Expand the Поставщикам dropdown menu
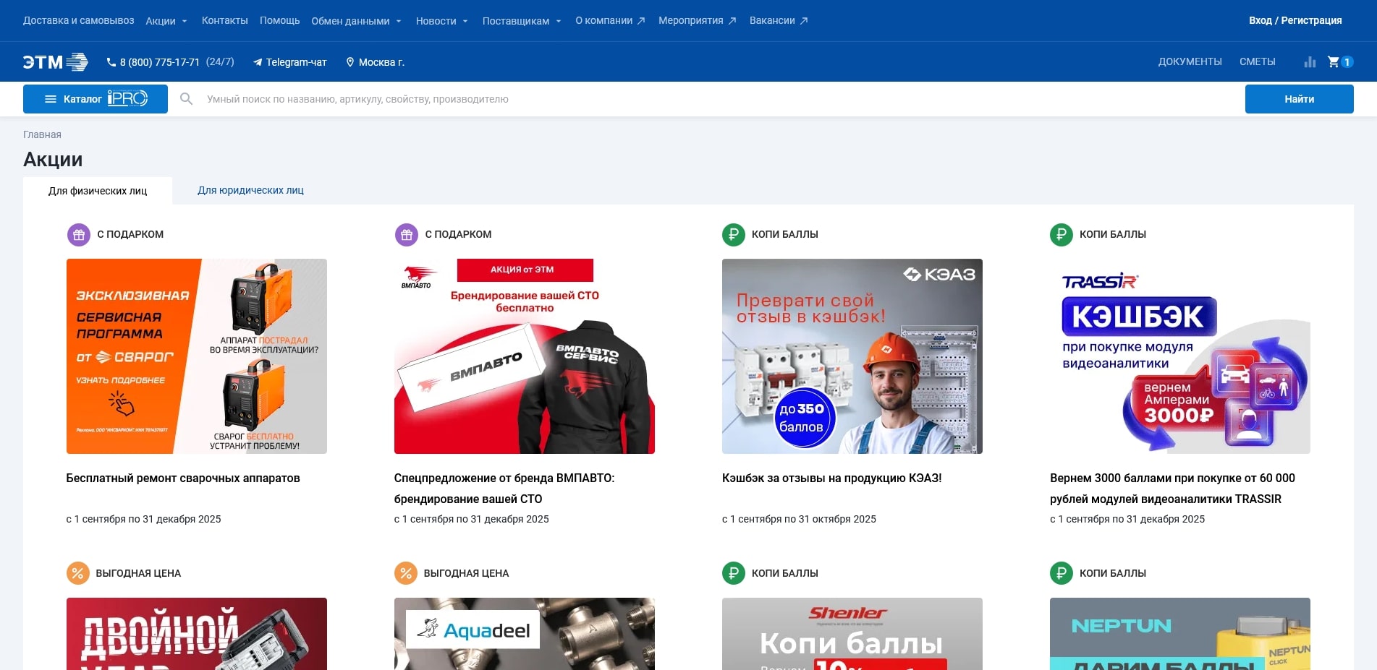The width and height of the screenshot is (1377, 670). point(521,21)
